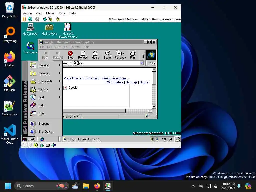The image size is (256, 192).
Task: Pause emulation with the 86Box pause icon
Action: (x=24, y=19)
